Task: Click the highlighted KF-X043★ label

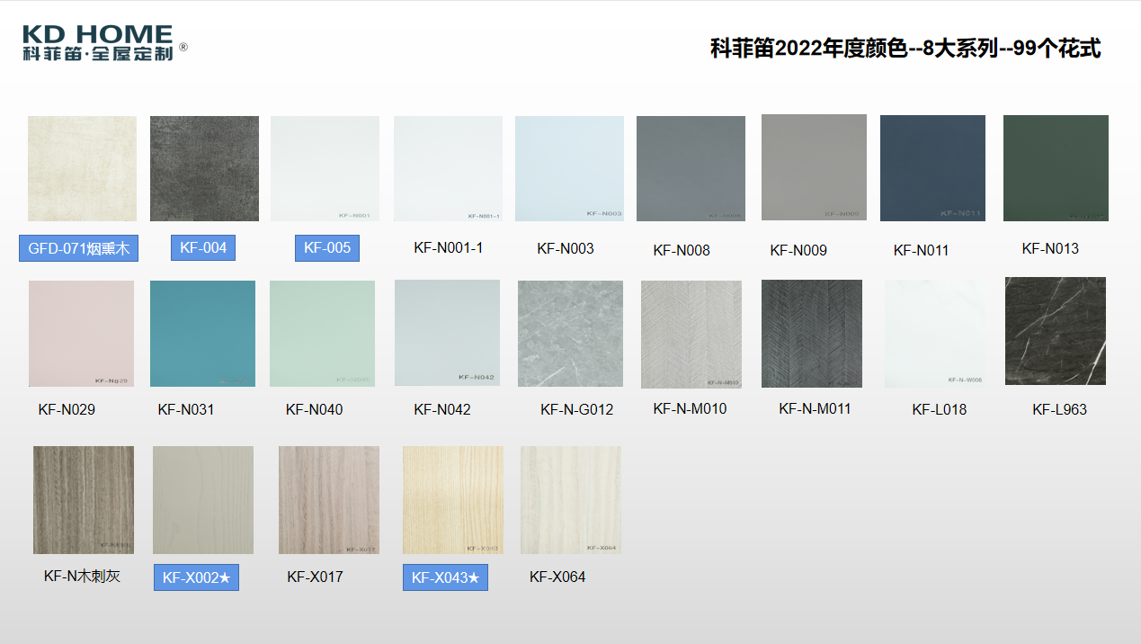Action: [445, 577]
